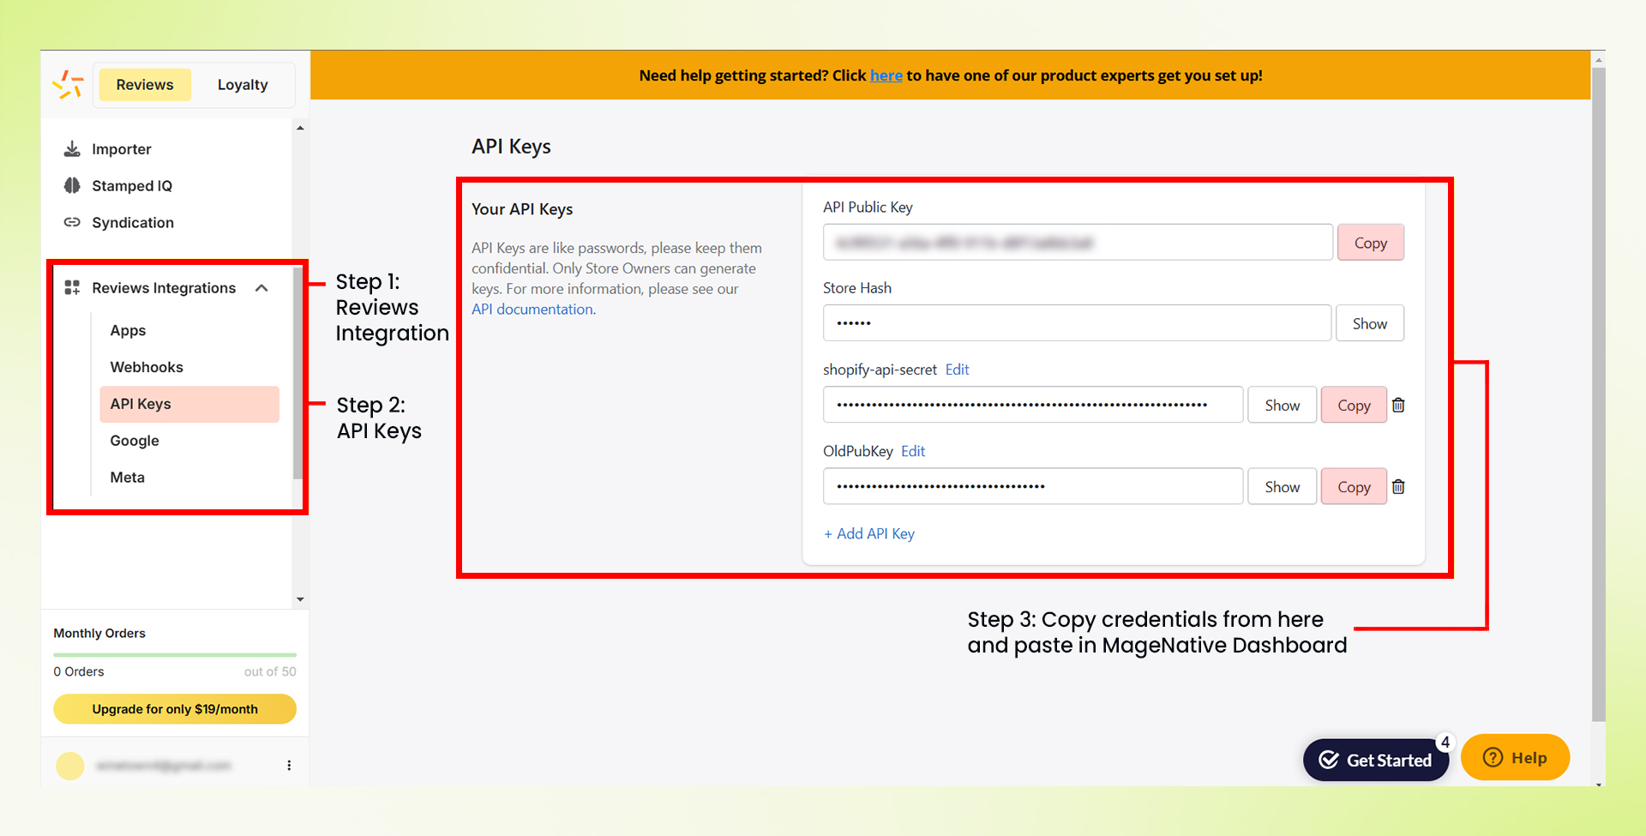Collapse the Reviews Integrations menu
This screenshot has height=836, width=1646.
point(262,288)
